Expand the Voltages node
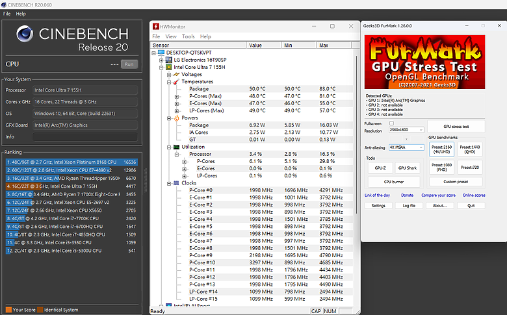The image size is (507, 315). 169,75
